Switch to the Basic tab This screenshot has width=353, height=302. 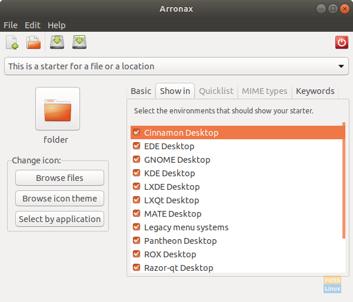141,91
